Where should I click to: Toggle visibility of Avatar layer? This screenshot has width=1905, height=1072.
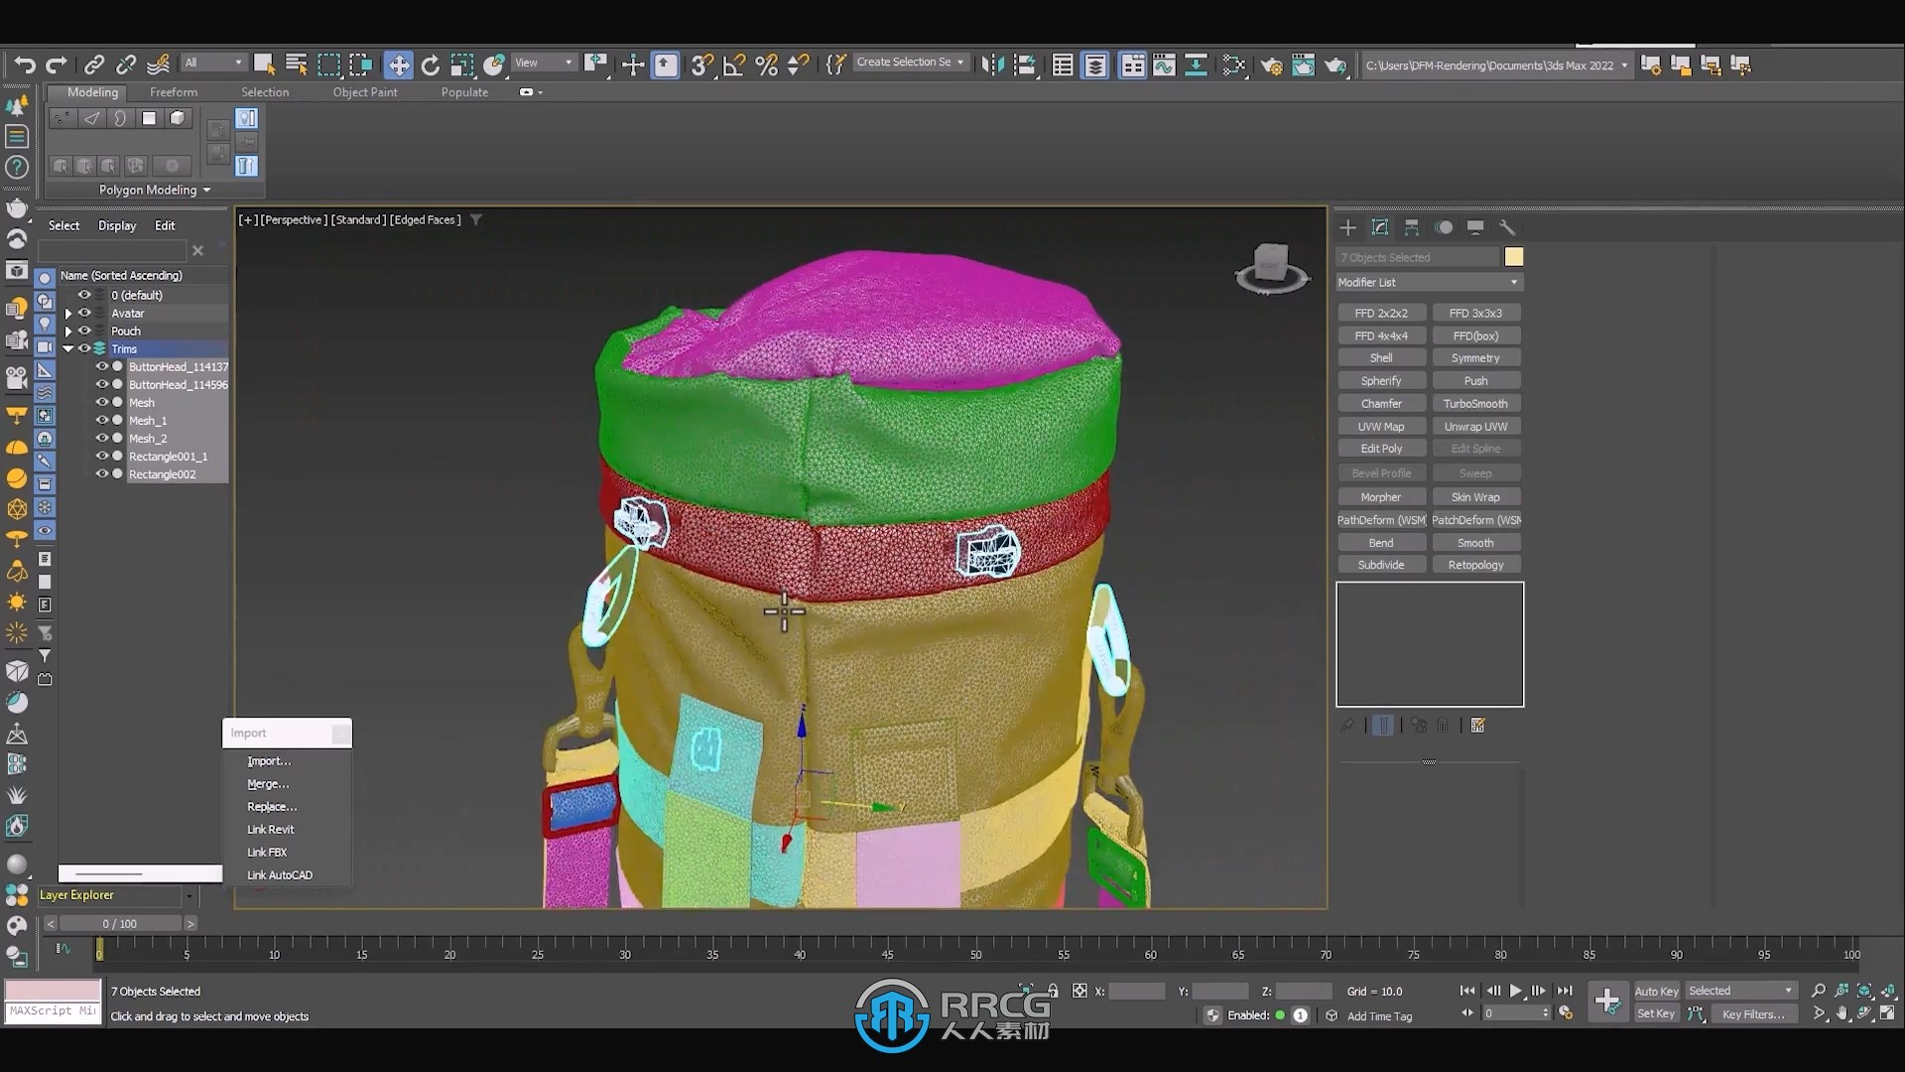point(84,313)
